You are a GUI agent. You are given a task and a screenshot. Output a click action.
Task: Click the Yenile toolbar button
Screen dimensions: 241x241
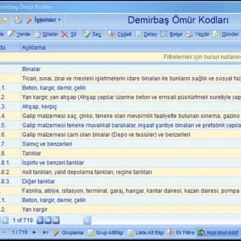tap(19, 34)
